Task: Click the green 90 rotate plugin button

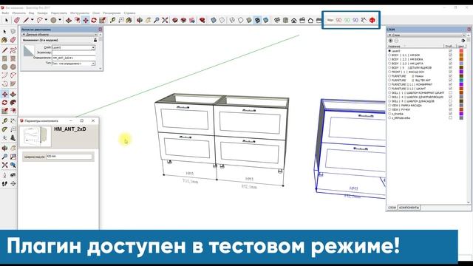Action: [347, 20]
